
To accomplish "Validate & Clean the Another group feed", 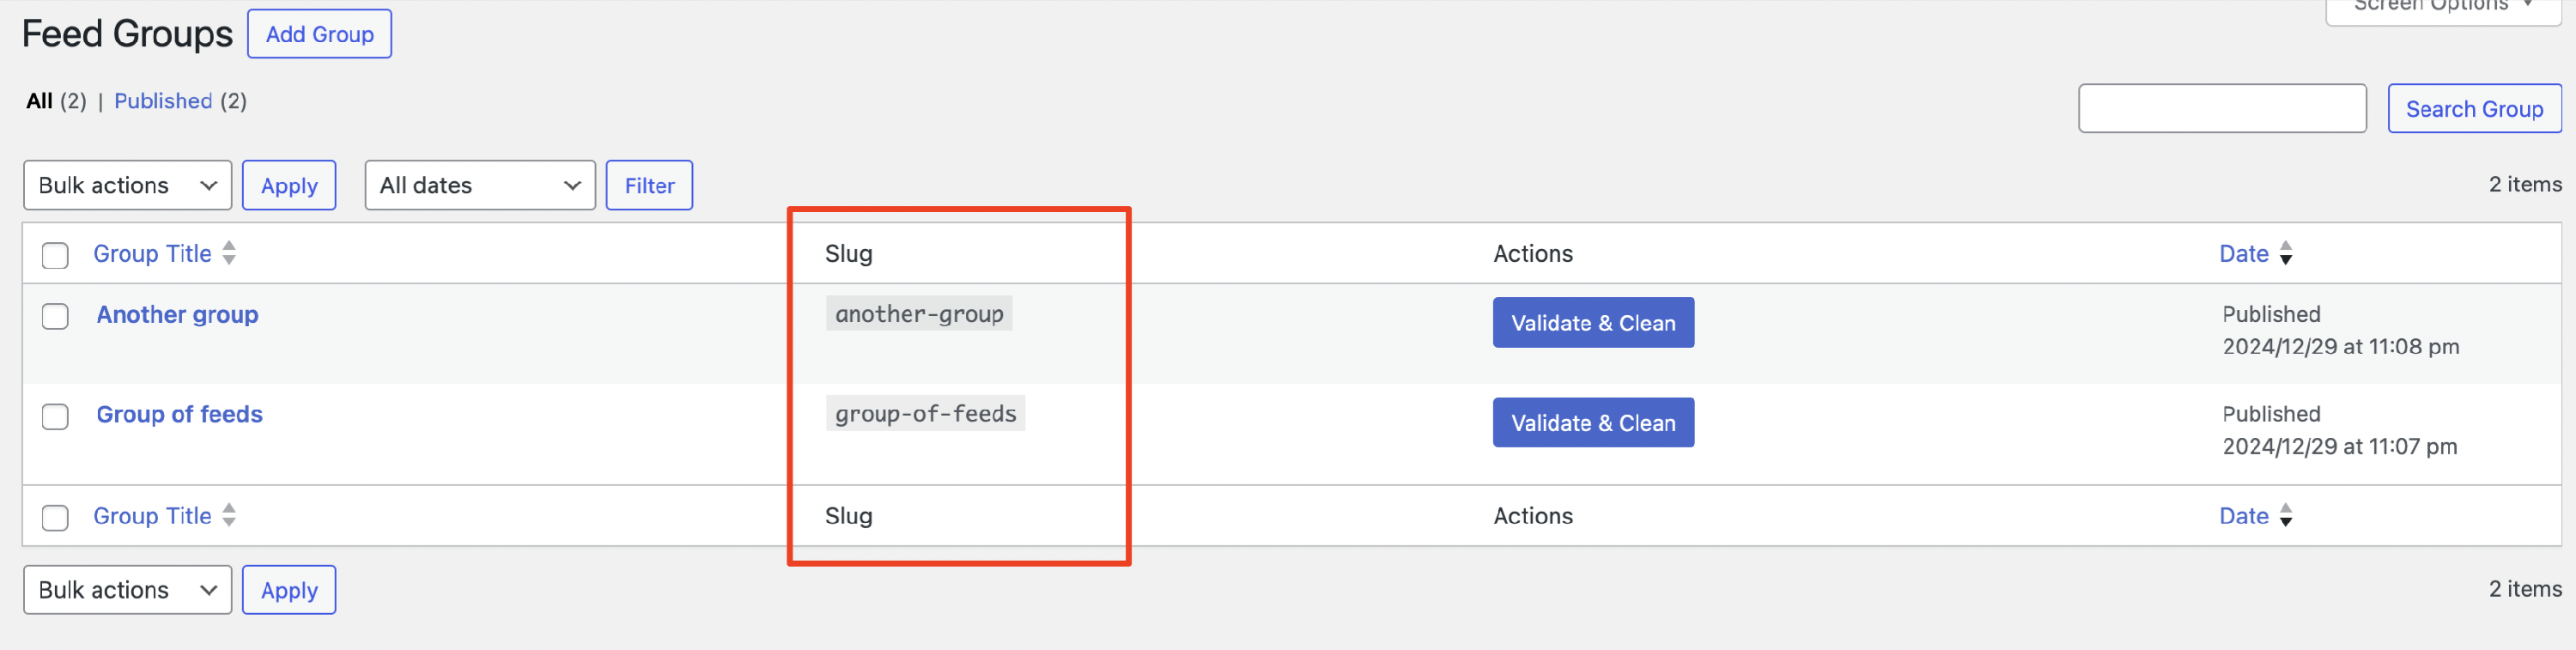I will tap(1592, 323).
